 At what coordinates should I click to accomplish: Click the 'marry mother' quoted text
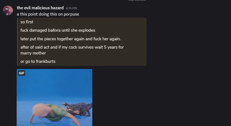[33, 53]
